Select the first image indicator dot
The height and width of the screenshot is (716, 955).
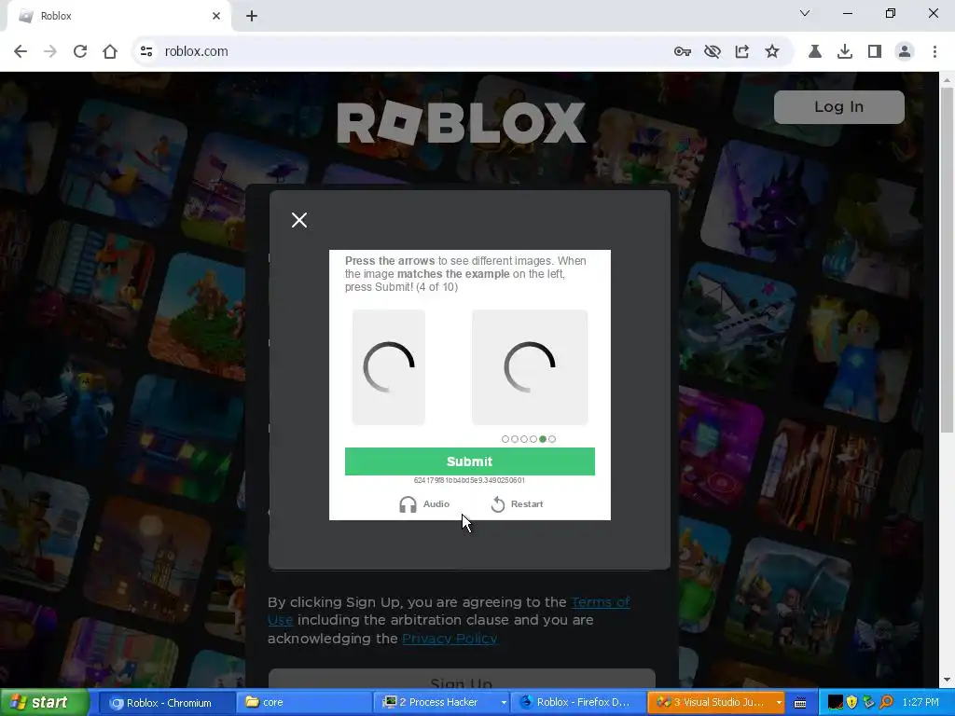coord(505,439)
